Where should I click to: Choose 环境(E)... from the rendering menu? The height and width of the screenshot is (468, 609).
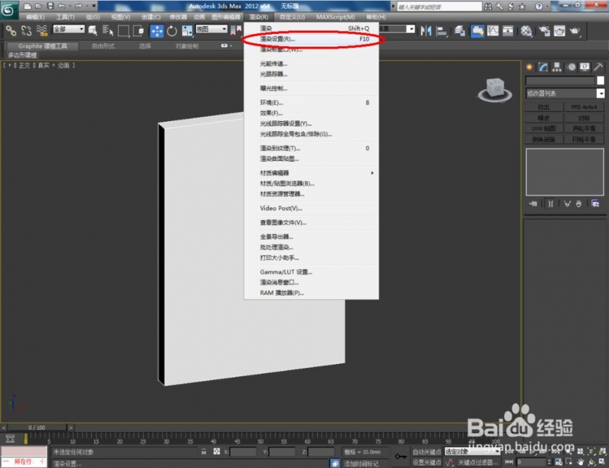312,103
